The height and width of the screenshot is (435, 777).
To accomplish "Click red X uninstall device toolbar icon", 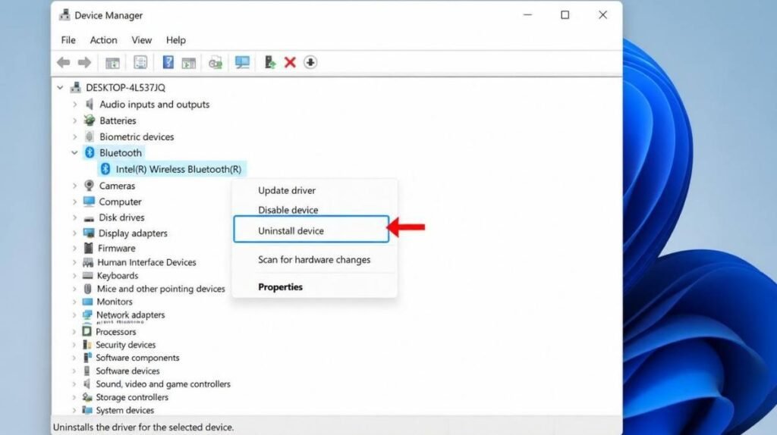I will pyautogui.click(x=290, y=62).
